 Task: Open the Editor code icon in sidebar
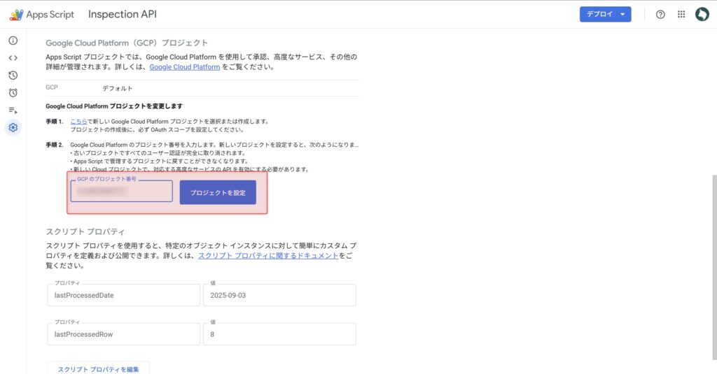point(13,58)
